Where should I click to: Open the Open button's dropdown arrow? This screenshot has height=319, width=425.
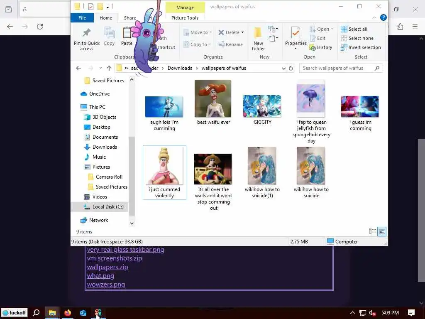pyautogui.click(x=332, y=29)
